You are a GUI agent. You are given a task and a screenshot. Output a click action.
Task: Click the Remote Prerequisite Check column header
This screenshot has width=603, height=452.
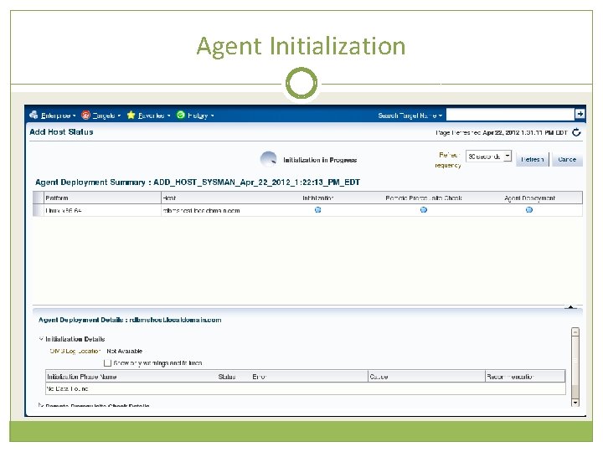pos(424,198)
